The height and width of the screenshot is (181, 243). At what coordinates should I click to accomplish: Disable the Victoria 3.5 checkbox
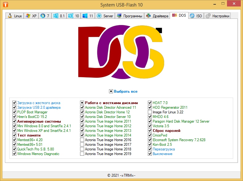click(150, 126)
